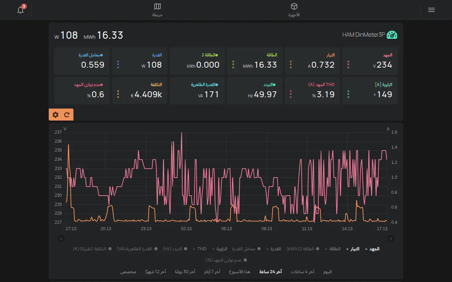Expand the THD group in the legend

pos(200,249)
